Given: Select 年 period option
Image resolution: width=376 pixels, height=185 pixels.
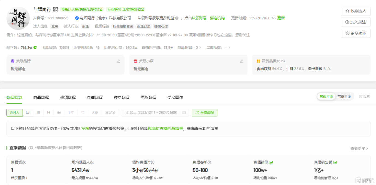Looking at the screenshot, I should 83,112.
